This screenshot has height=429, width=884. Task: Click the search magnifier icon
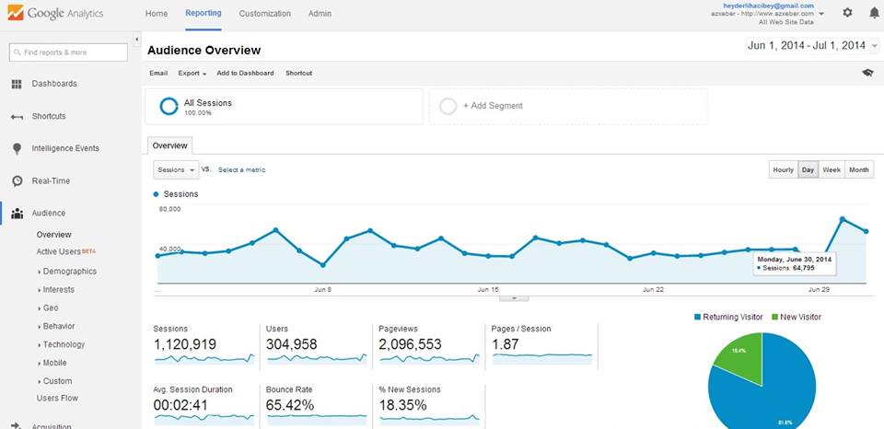click(17, 52)
